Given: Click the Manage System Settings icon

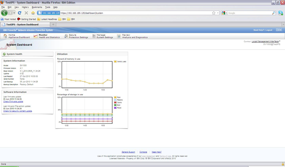Looking at the screenshot, I should click(x=94, y=36).
